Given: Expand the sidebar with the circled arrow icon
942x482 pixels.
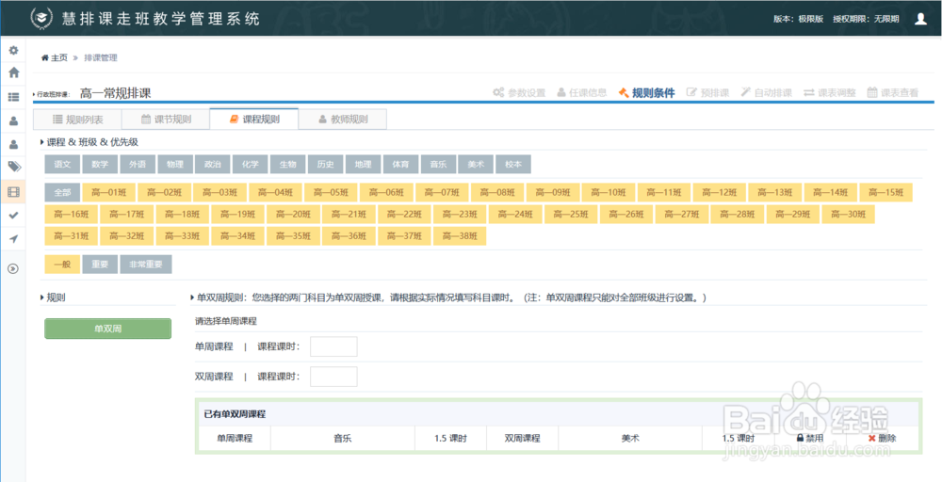Looking at the screenshot, I should tap(13, 268).
